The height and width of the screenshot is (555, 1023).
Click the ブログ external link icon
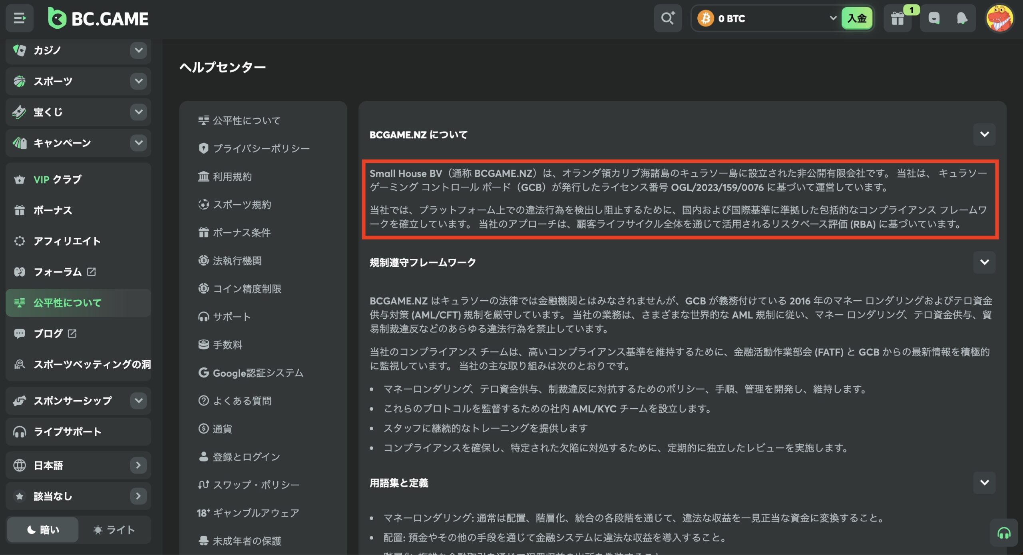click(x=72, y=333)
